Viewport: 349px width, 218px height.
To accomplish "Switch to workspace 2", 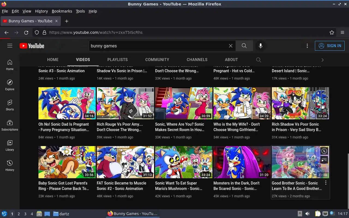I will click(19, 214).
